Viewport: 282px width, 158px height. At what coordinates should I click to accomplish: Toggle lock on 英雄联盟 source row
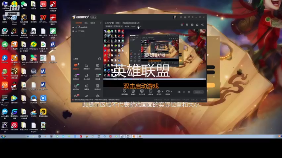tap(76, 27)
